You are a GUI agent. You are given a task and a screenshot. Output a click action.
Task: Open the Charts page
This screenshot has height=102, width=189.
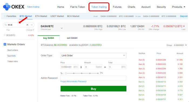coord(131,7)
